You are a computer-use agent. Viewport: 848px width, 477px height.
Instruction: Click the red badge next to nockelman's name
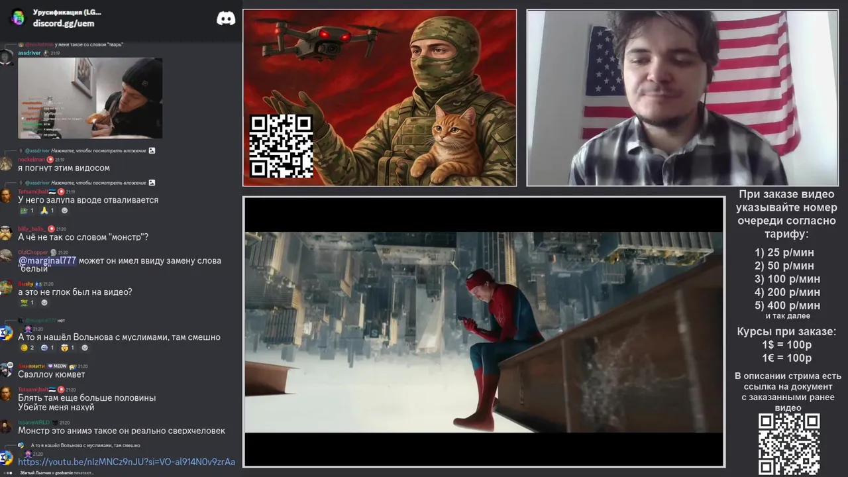click(50, 160)
